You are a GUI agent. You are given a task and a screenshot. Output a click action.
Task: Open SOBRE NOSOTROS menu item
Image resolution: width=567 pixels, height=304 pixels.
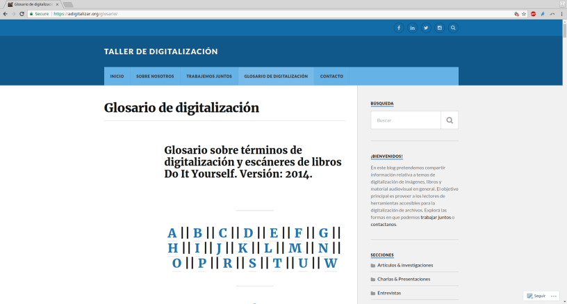click(155, 76)
